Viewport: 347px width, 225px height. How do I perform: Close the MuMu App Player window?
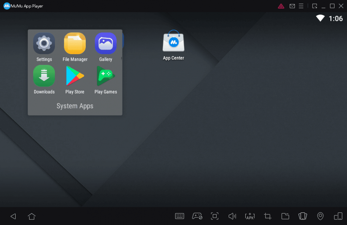click(341, 6)
